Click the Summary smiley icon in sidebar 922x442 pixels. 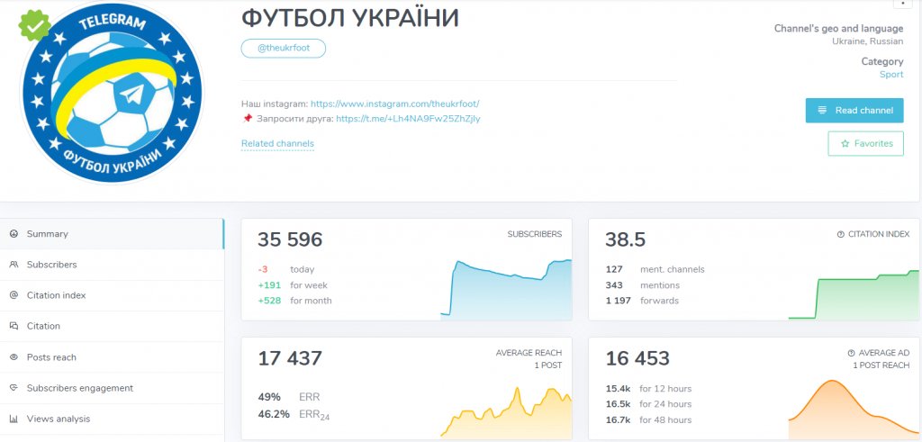click(x=14, y=233)
